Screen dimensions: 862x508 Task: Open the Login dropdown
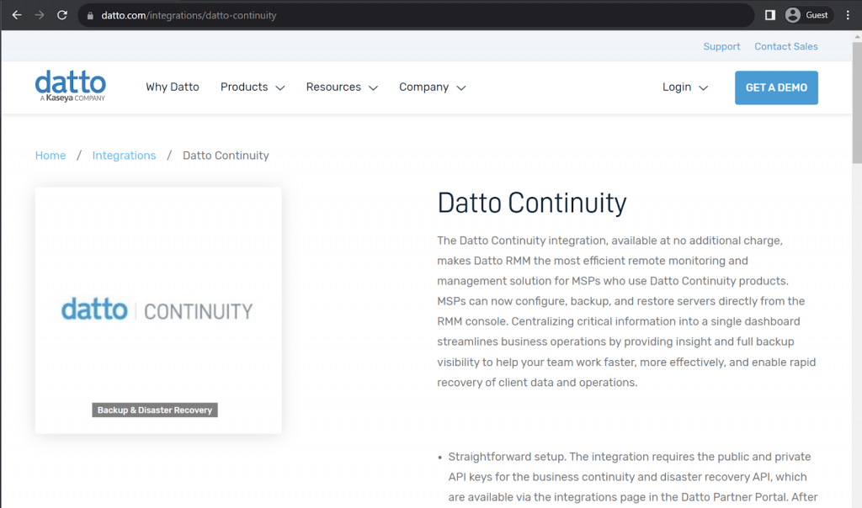click(x=684, y=87)
